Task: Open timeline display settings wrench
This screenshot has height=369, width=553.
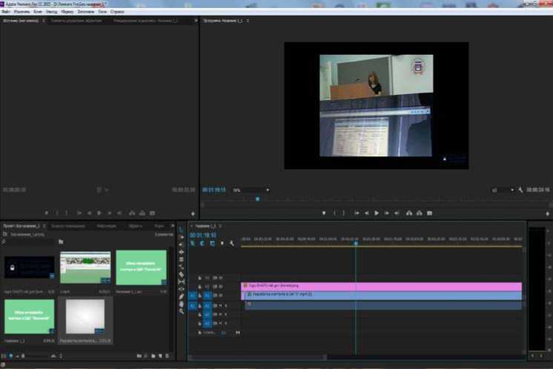Action: 232,243
